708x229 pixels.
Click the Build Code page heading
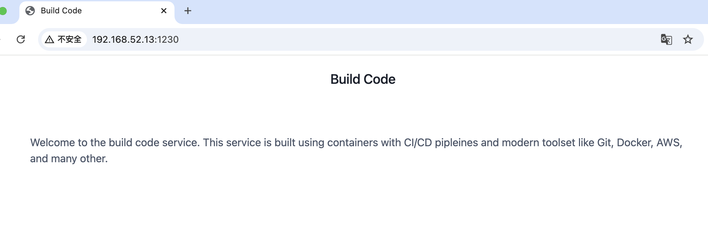click(363, 79)
